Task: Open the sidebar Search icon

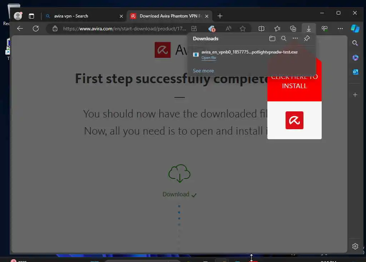Action: coord(355,43)
